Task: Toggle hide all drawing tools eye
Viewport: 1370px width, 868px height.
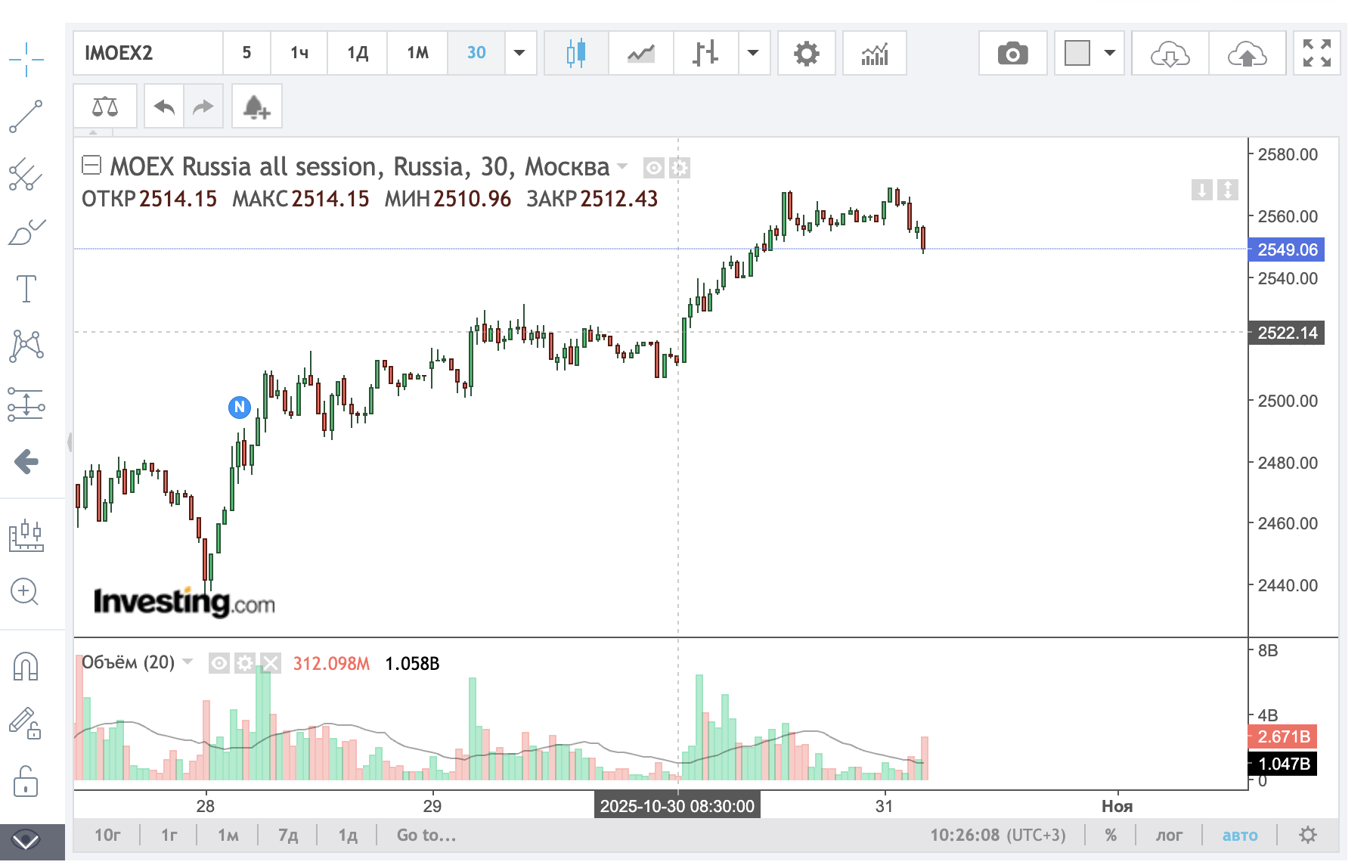Action: [x=26, y=840]
